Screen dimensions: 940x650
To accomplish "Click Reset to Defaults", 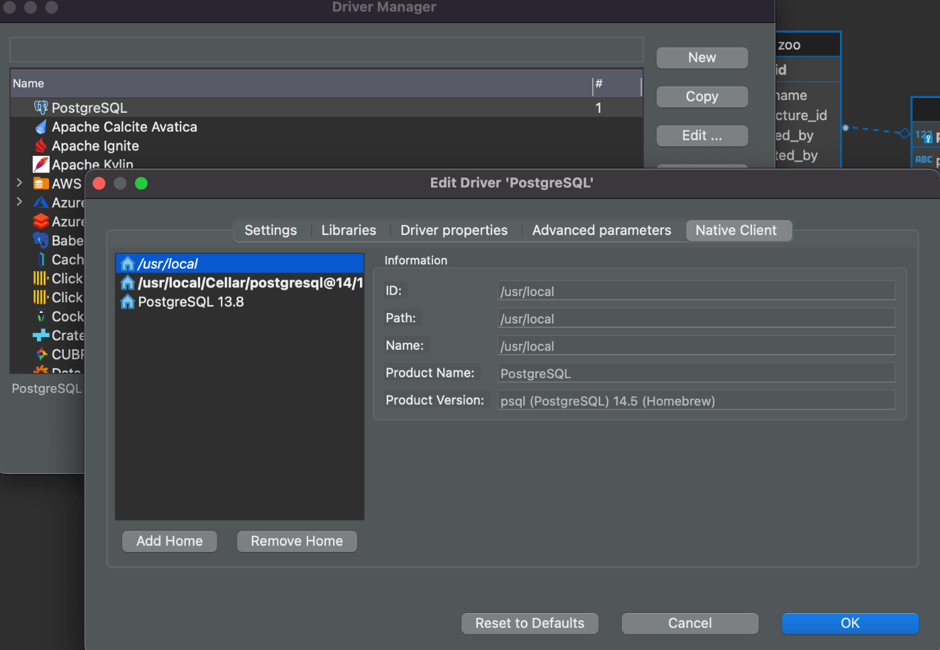I will (x=530, y=623).
